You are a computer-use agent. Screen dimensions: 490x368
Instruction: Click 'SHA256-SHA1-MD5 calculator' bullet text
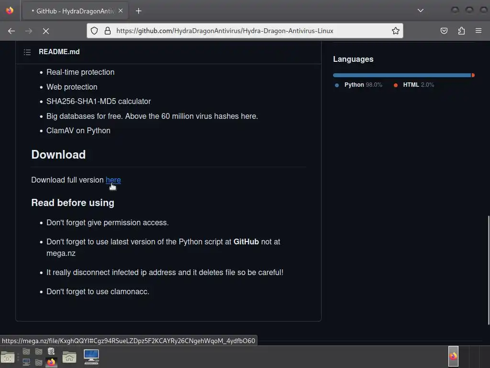click(x=99, y=102)
